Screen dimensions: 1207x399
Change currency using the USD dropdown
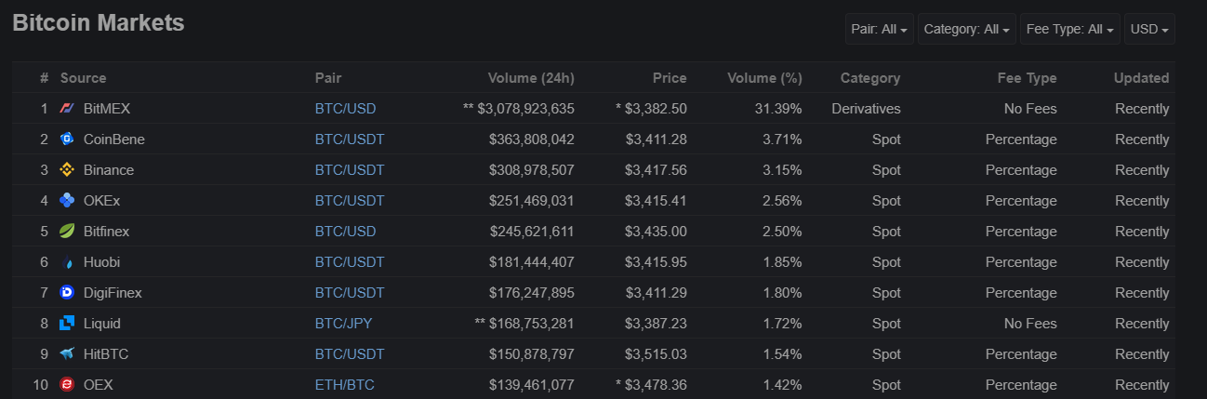1148,29
